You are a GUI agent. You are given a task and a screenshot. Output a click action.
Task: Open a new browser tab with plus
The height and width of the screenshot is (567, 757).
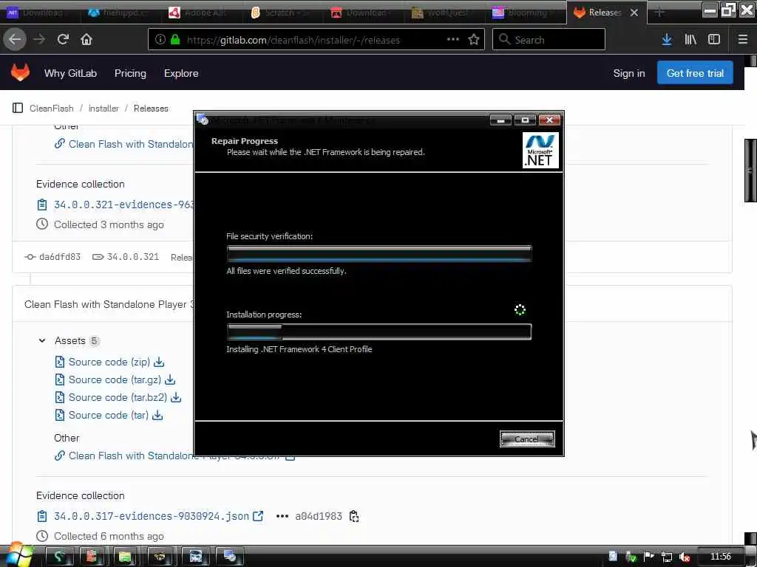point(659,12)
